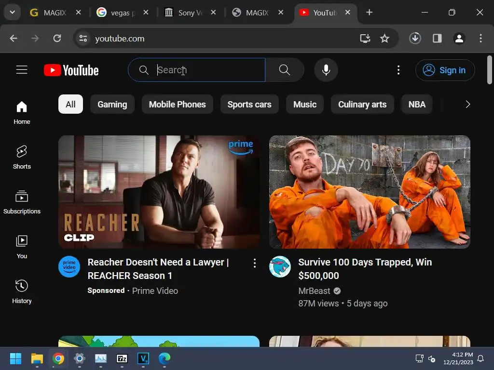Open Subscriptions in sidebar
Image resolution: width=494 pixels, height=370 pixels.
point(22,202)
